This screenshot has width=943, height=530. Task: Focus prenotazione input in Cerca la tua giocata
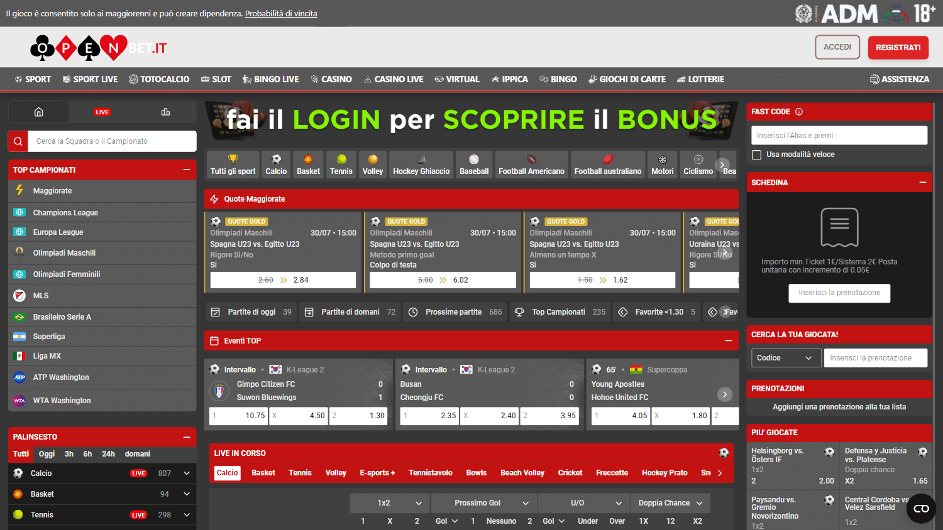point(876,358)
